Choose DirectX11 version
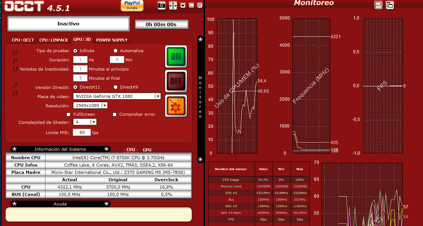423x226 pixels. click(75, 87)
